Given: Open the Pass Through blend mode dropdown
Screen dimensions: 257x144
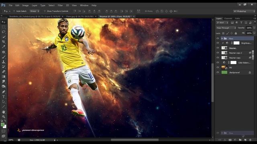Looking at the screenshot, I should (x=226, y=28).
